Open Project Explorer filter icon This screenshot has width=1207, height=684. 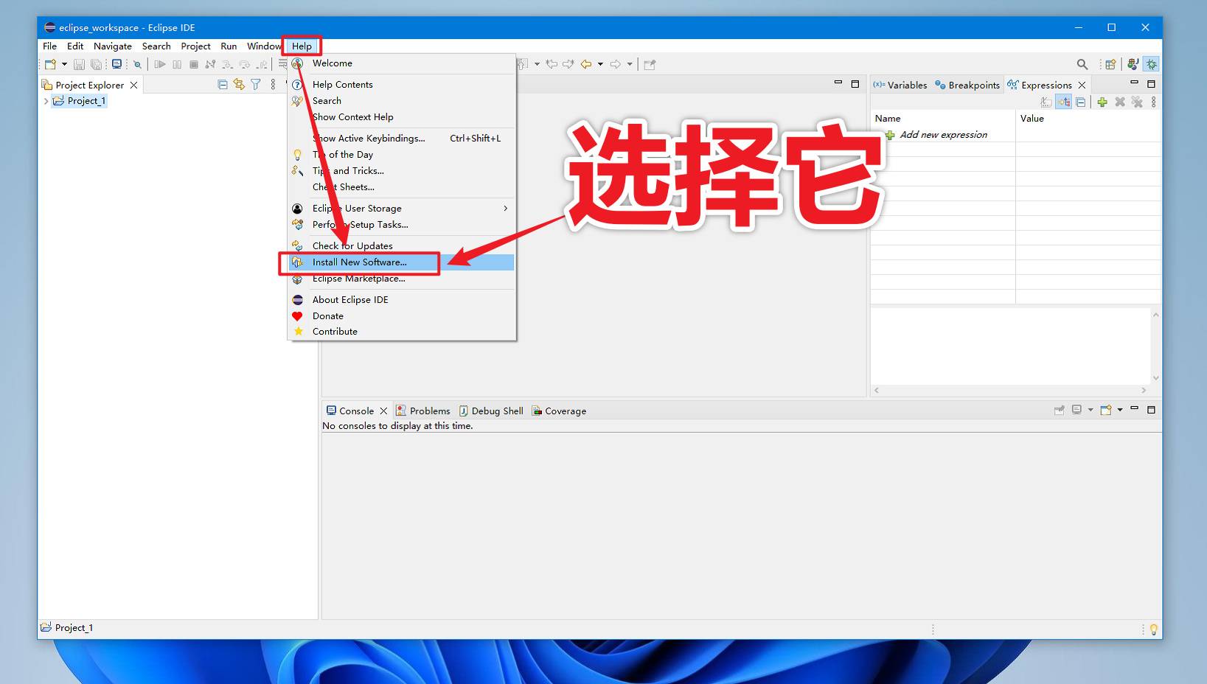coord(256,85)
